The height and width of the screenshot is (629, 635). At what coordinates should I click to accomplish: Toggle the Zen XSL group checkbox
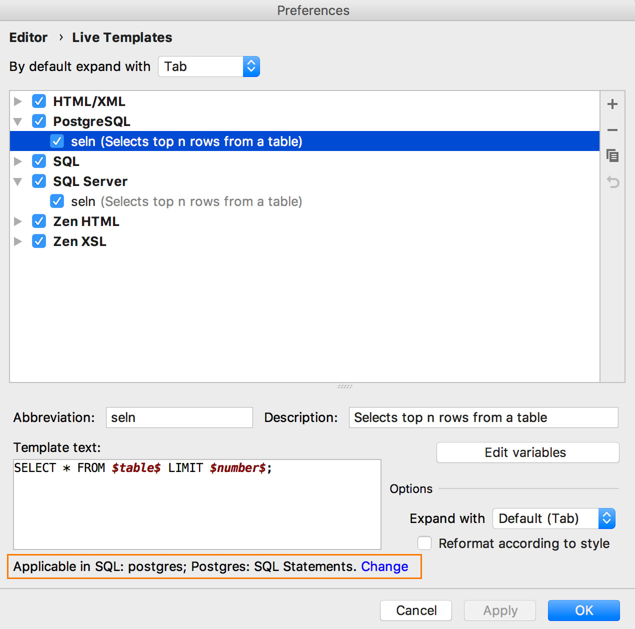coord(39,241)
